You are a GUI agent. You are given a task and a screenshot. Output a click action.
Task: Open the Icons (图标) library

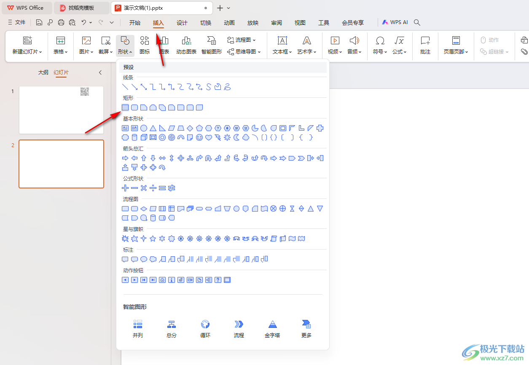(145, 46)
